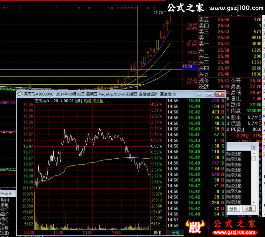Image resolution: width=265 pixels, height=237 pixels.
Task: Click the 13:00 time axis label
Action: point(87,233)
